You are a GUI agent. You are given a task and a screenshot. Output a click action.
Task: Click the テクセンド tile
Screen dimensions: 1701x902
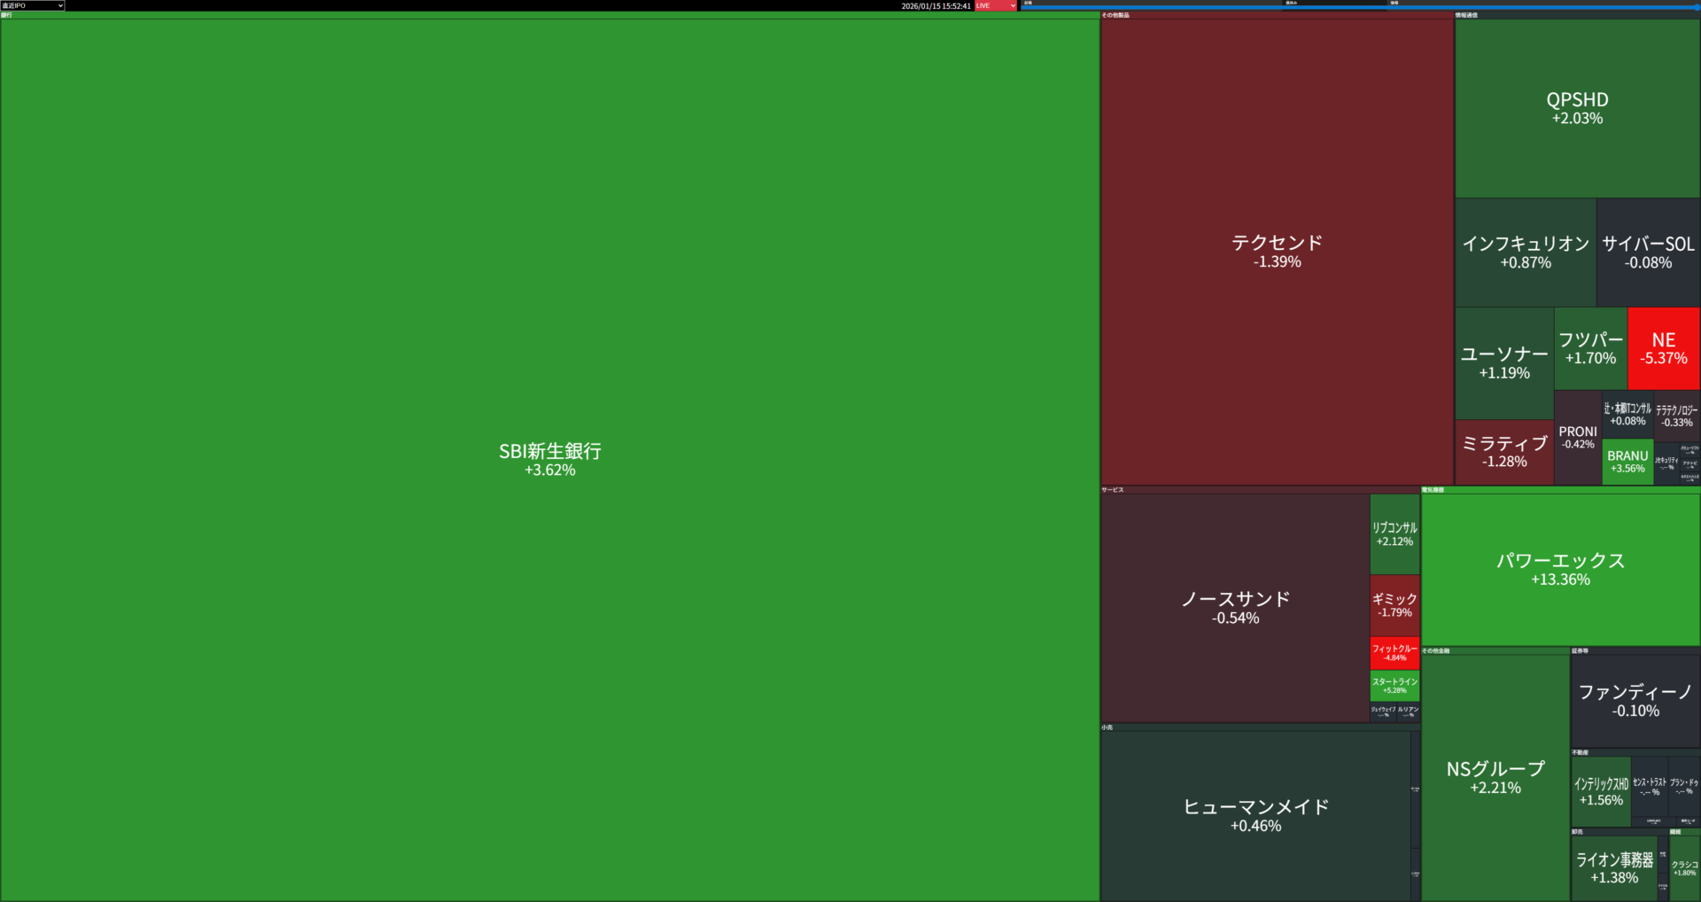(1277, 251)
